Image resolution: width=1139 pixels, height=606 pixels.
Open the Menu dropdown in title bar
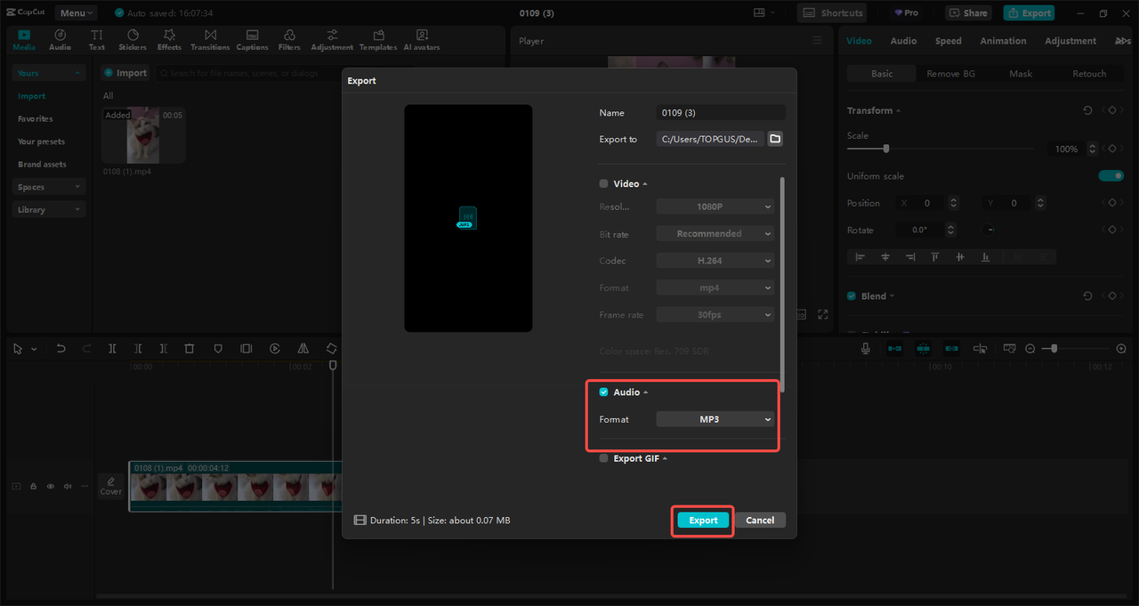coord(76,13)
